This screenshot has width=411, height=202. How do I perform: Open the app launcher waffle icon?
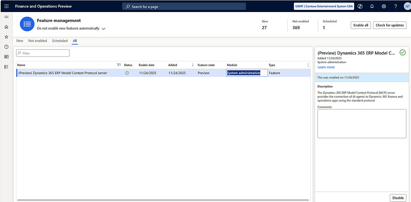tap(6, 6)
